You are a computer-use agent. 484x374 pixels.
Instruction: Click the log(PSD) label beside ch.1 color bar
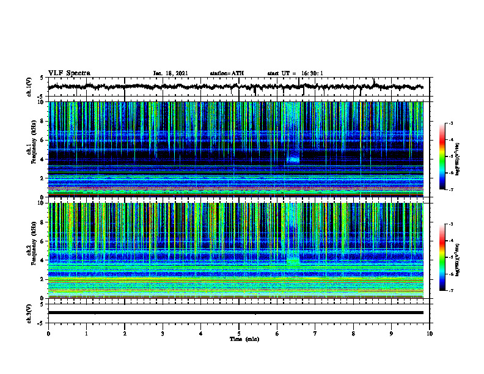[457, 159]
